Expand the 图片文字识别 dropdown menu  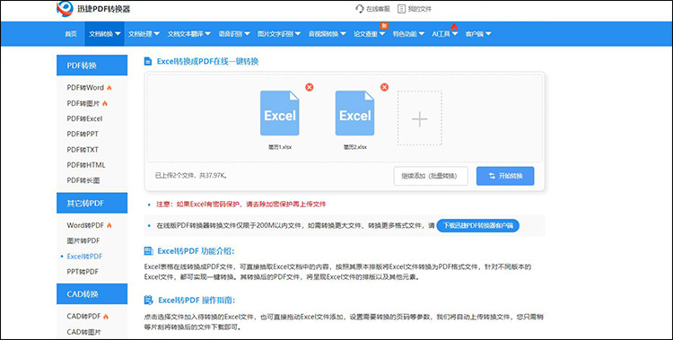coord(279,34)
